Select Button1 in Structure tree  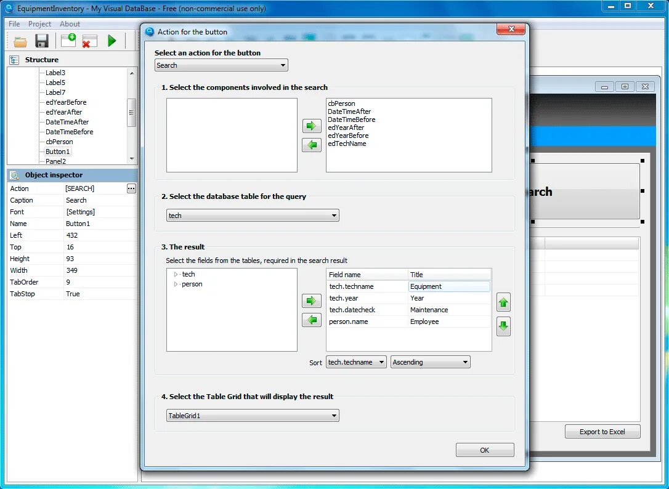coord(58,152)
